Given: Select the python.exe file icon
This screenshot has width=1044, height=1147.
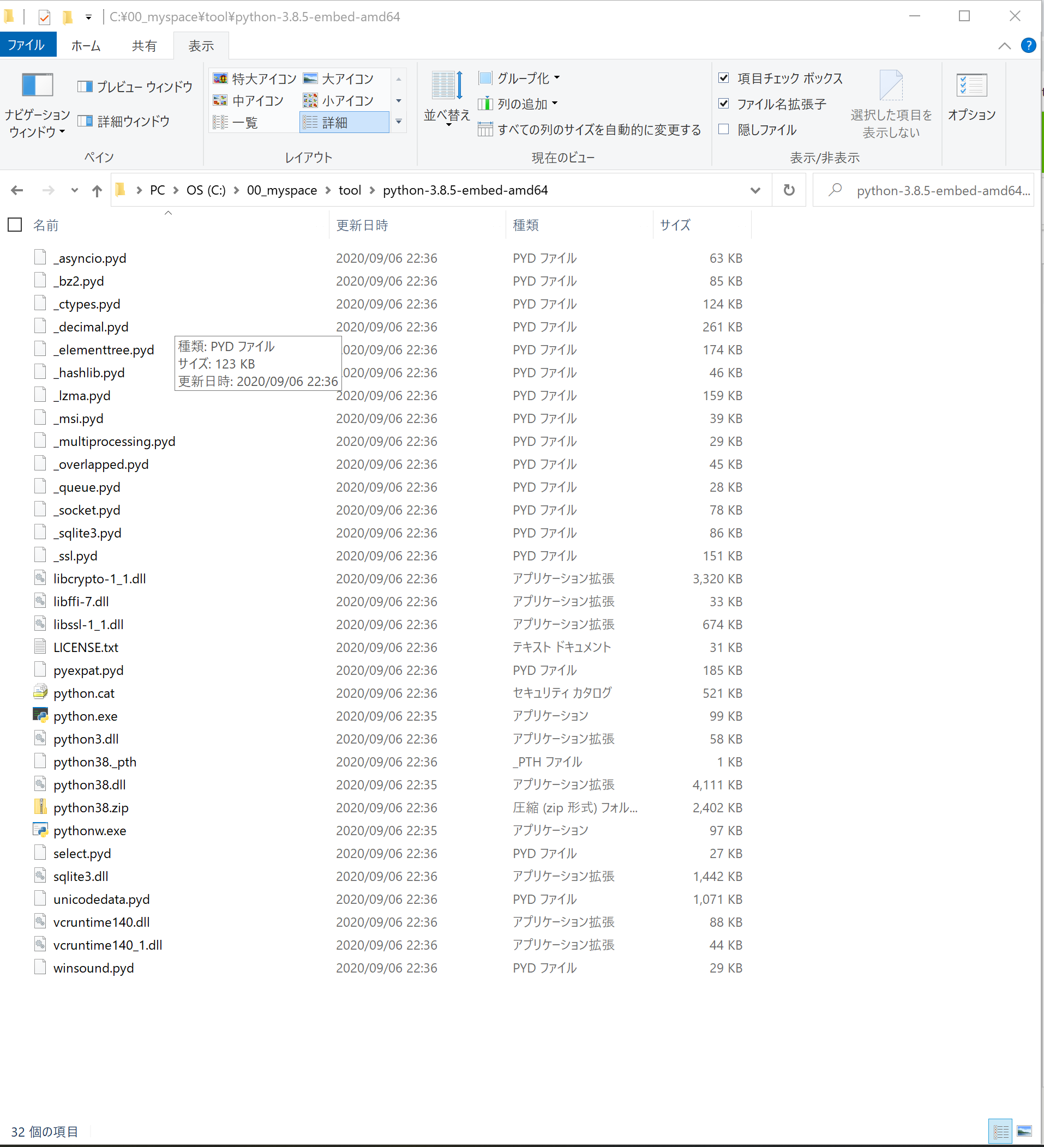Looking at the screenshot, I should pos(40,715).
